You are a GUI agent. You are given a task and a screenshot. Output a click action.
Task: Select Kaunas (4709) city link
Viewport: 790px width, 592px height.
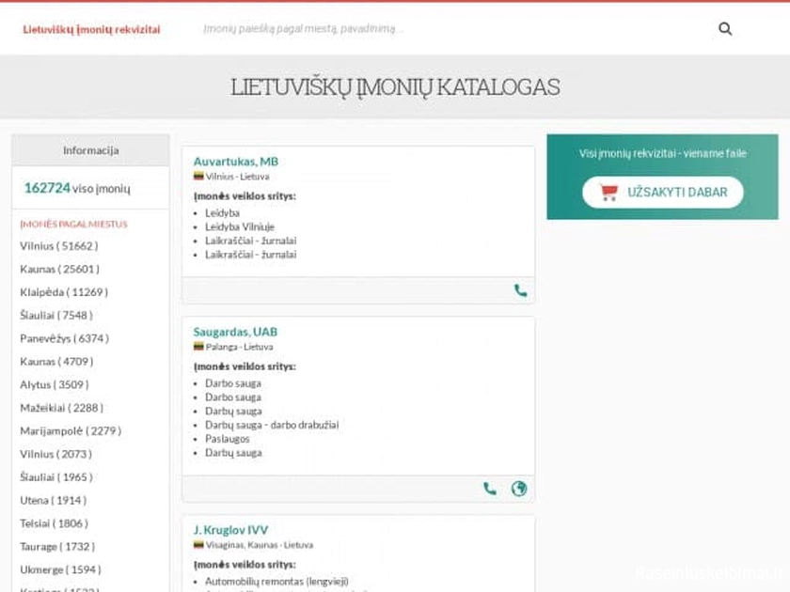(56, 362)
